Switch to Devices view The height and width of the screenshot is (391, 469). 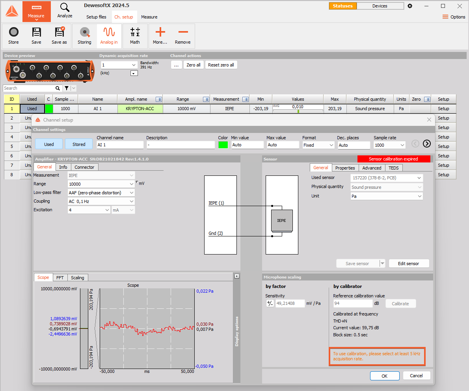point(380,6)
